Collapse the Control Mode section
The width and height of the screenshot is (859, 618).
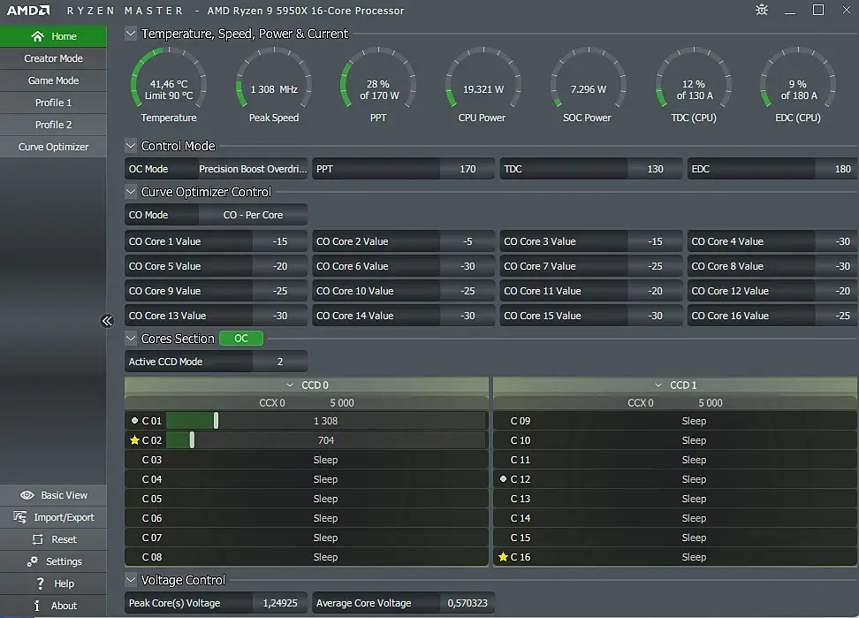pos(131,146)
